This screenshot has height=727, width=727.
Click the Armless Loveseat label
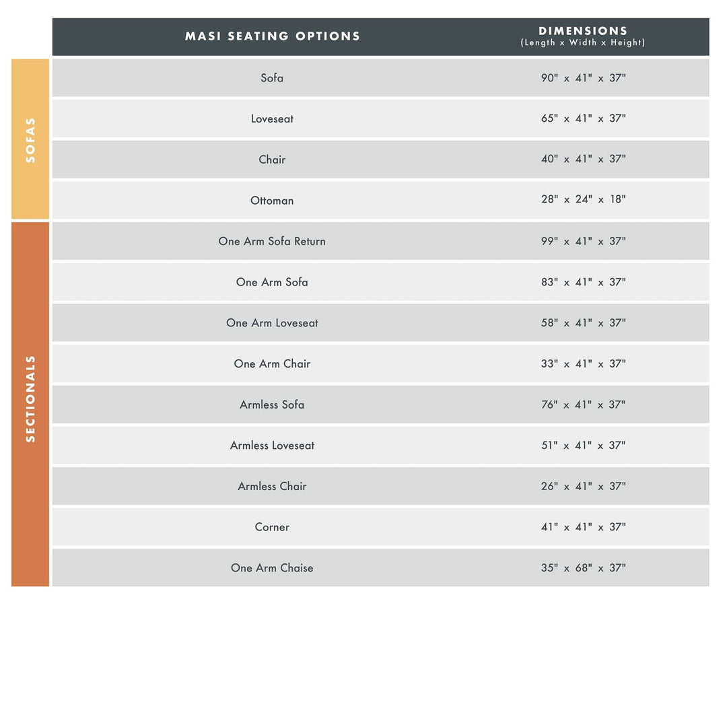tap(272, 446)
